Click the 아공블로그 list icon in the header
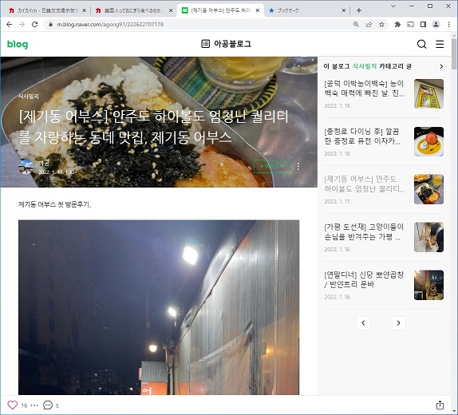This screenshot has width=458, height=415. click(x=206, y=44)
